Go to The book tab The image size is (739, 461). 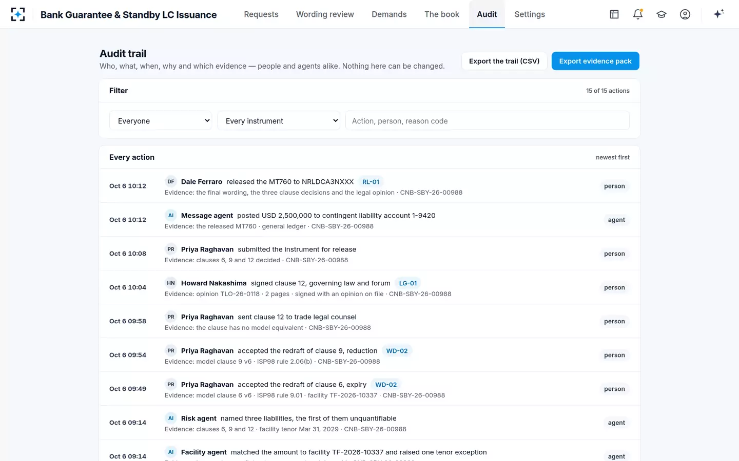(442, 14)
